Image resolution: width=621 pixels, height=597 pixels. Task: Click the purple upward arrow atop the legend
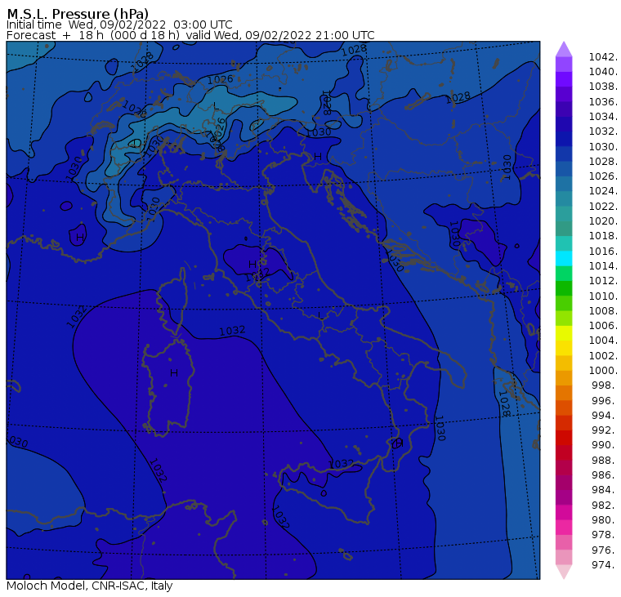(x=564, y=49)
